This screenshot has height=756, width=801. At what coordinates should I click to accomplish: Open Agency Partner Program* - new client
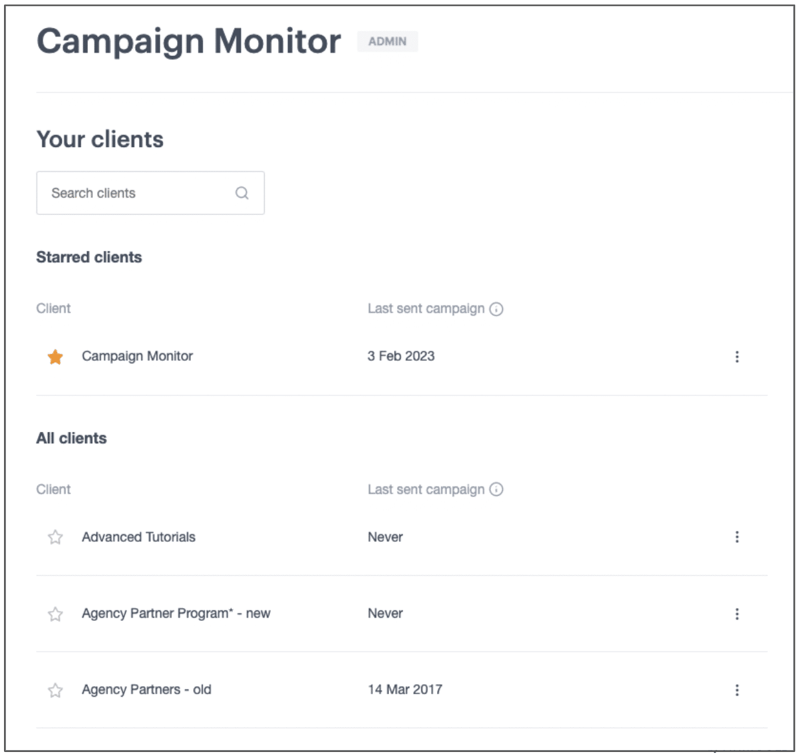(x=176, y=614)
